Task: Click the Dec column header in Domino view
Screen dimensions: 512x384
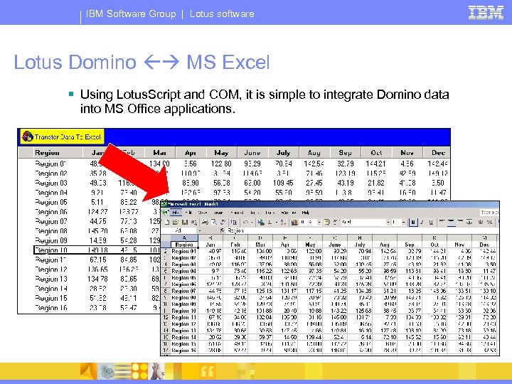Action: tap(438, 152)
